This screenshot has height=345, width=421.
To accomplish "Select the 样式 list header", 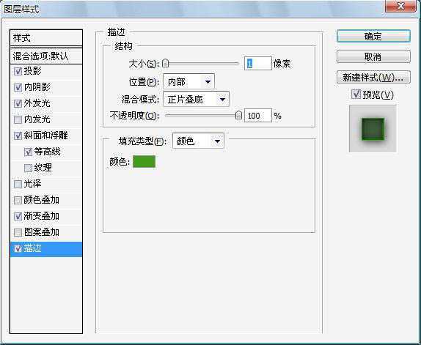I will [46, 38].
